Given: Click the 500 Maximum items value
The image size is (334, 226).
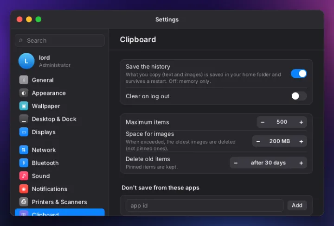Looking at the screenshot, I should point(282,122).
